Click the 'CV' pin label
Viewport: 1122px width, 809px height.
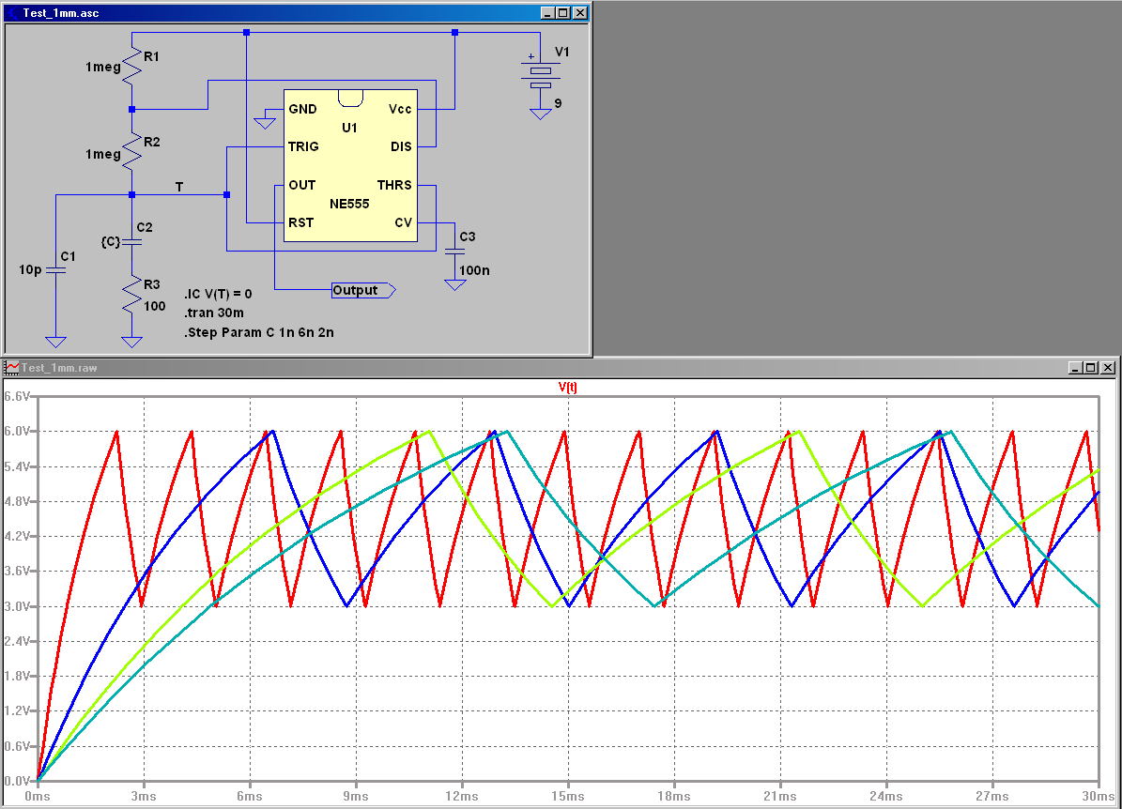(404, 222)
